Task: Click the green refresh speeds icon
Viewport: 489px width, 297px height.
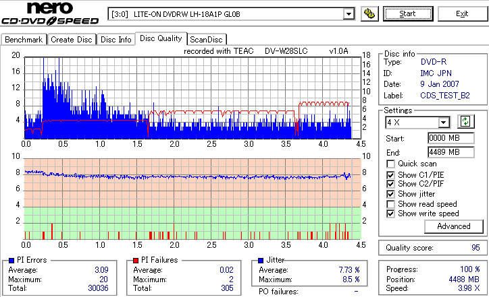Action: (465, 122)
